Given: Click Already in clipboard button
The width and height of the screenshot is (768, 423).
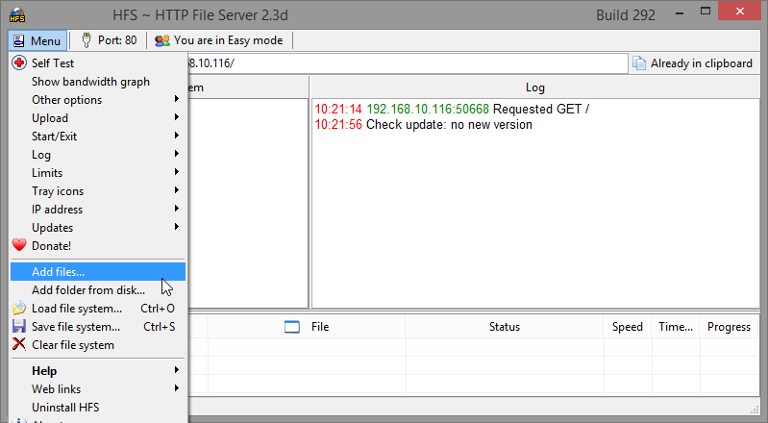Looking at the screenshot, I should pyautogui.click(x=693, y=63).
